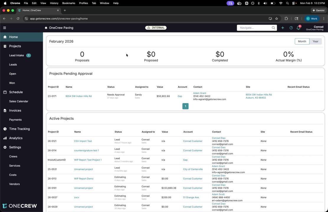Screen dimensions: 328x212
Task: Open Won projects in sidebar
Action: 12,83
